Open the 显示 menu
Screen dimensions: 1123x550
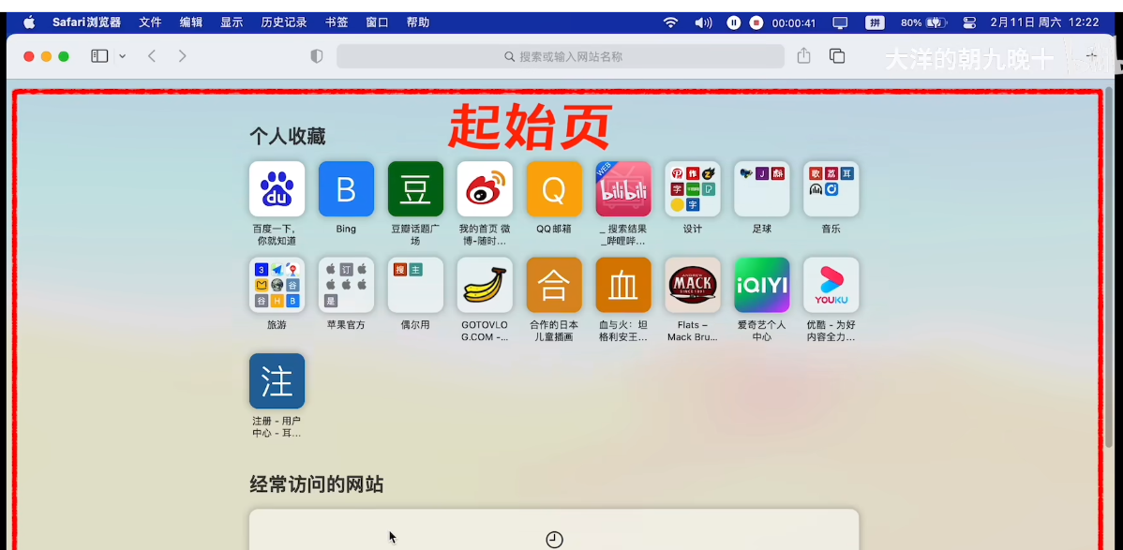tap(232, 22)
